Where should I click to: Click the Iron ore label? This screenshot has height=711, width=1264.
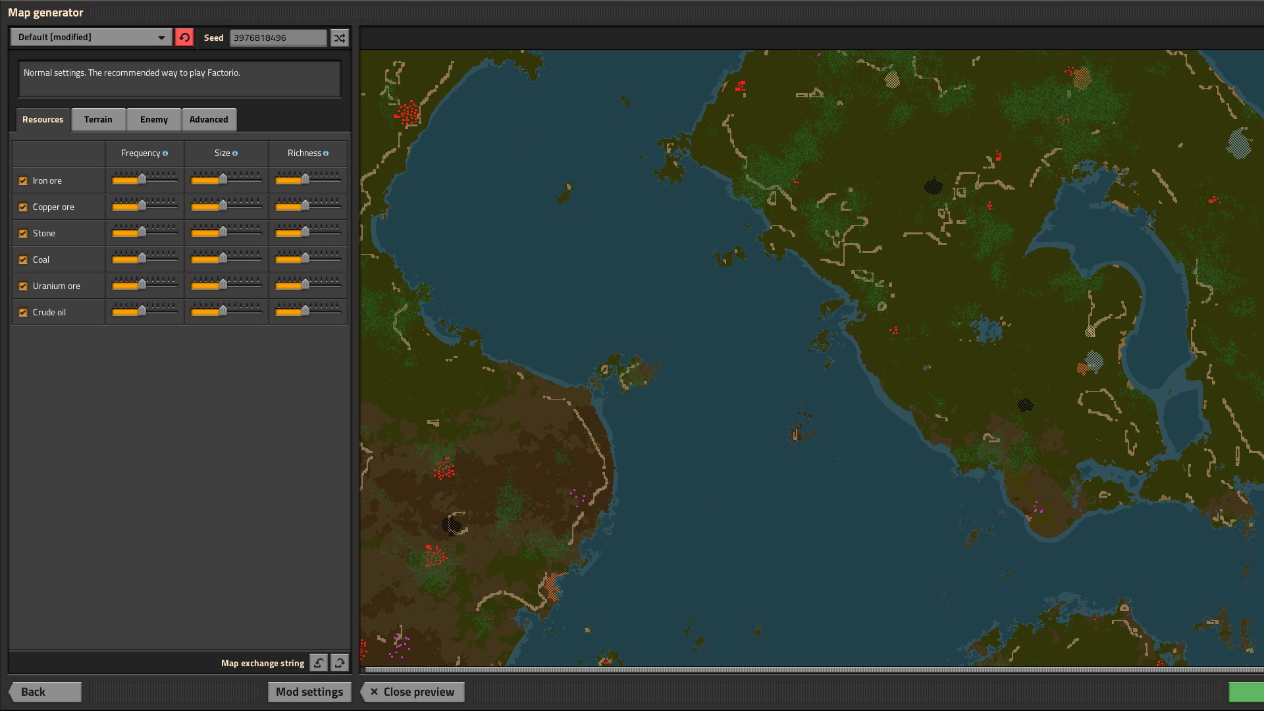(x=47, y=180)
